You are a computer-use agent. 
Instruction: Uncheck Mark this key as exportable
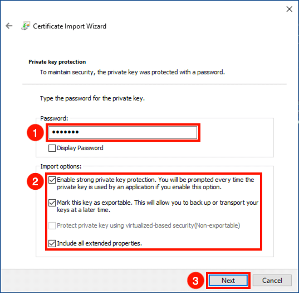pyautogui.click(x=52, y=203)
